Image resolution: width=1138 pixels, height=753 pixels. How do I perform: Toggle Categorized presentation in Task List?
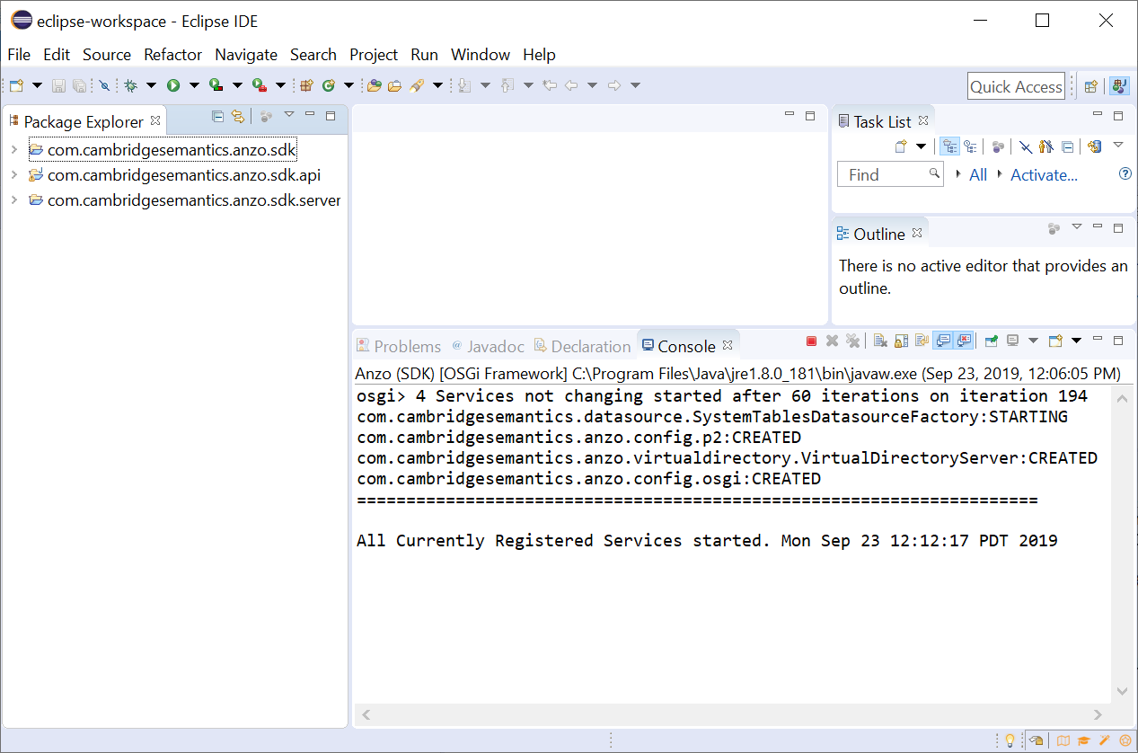949,146
